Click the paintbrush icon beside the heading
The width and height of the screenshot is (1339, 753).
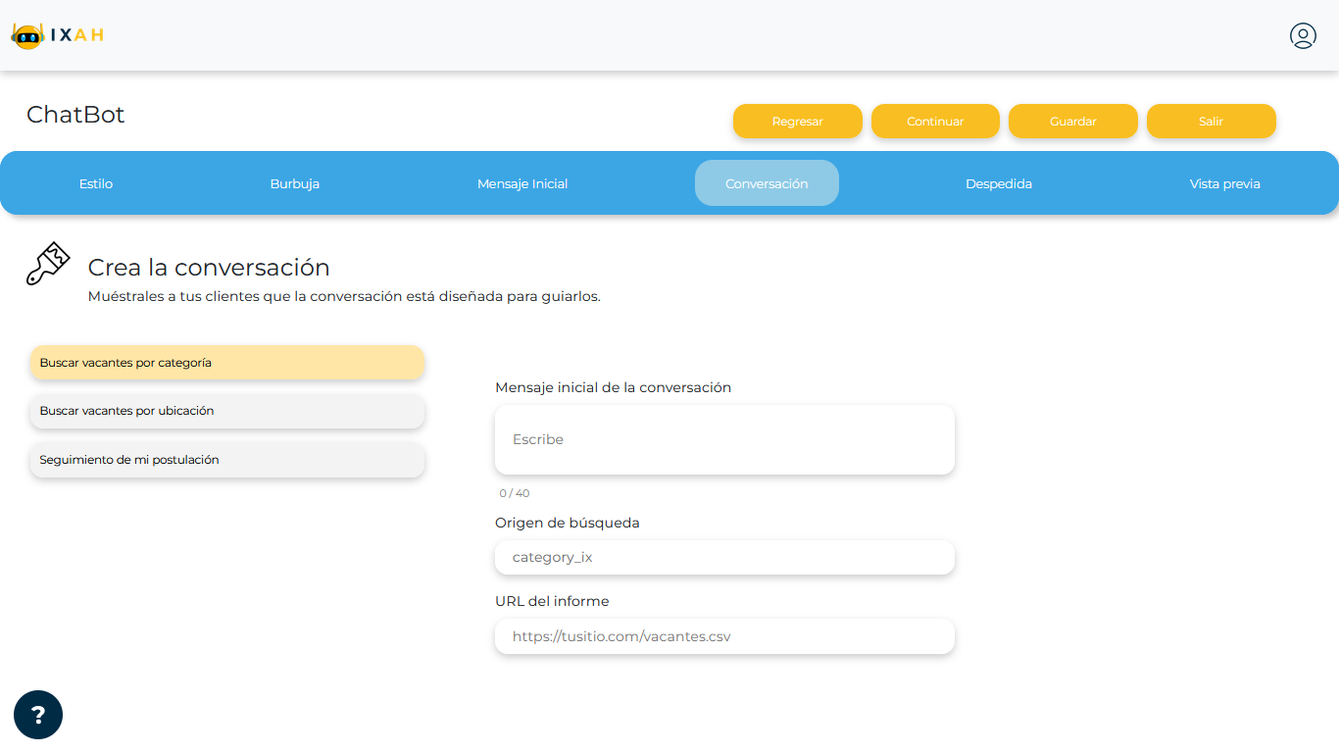(x=48, y=264)
